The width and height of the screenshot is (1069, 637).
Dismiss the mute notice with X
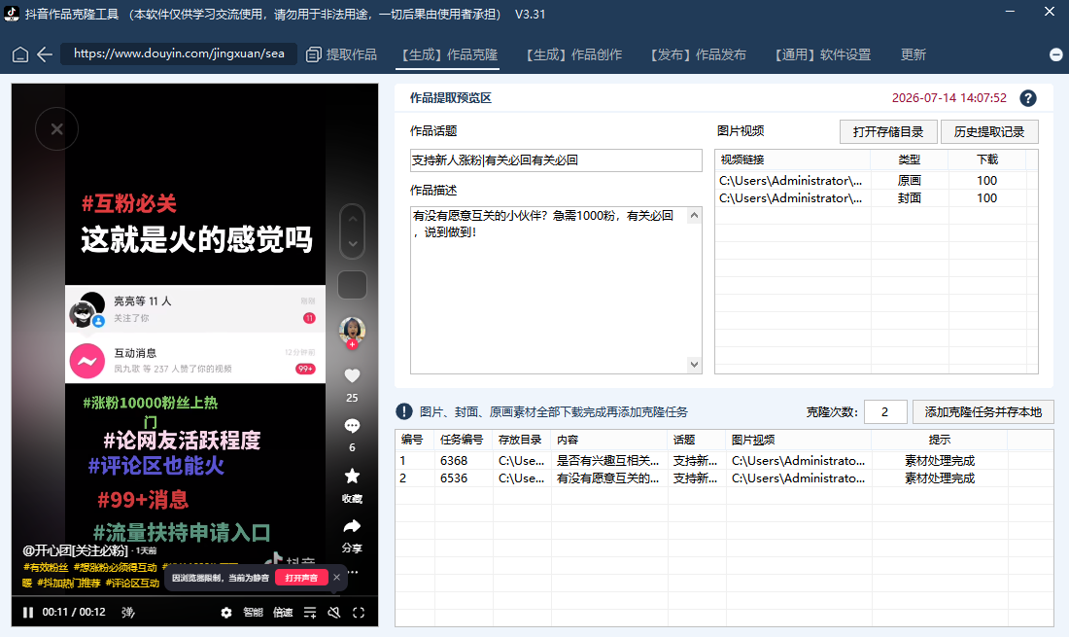coord(337,577)
